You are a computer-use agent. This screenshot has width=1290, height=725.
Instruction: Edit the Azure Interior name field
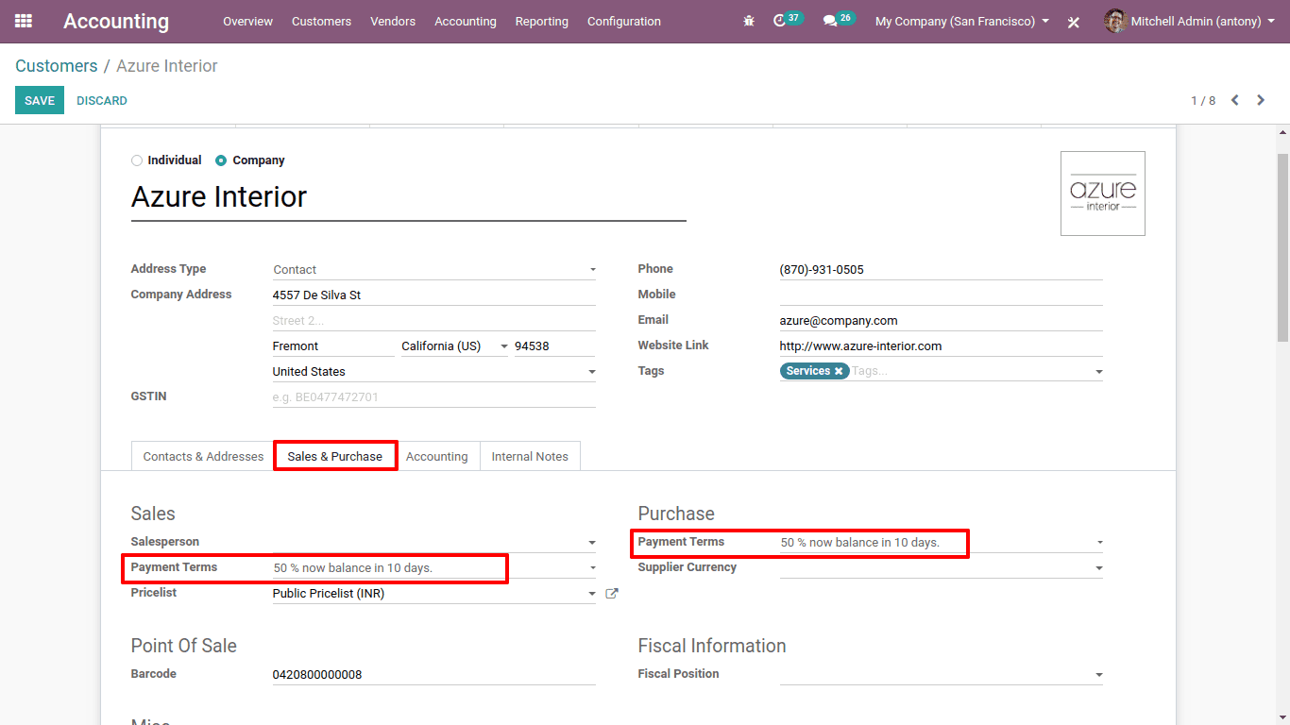[x=408, y=197]
